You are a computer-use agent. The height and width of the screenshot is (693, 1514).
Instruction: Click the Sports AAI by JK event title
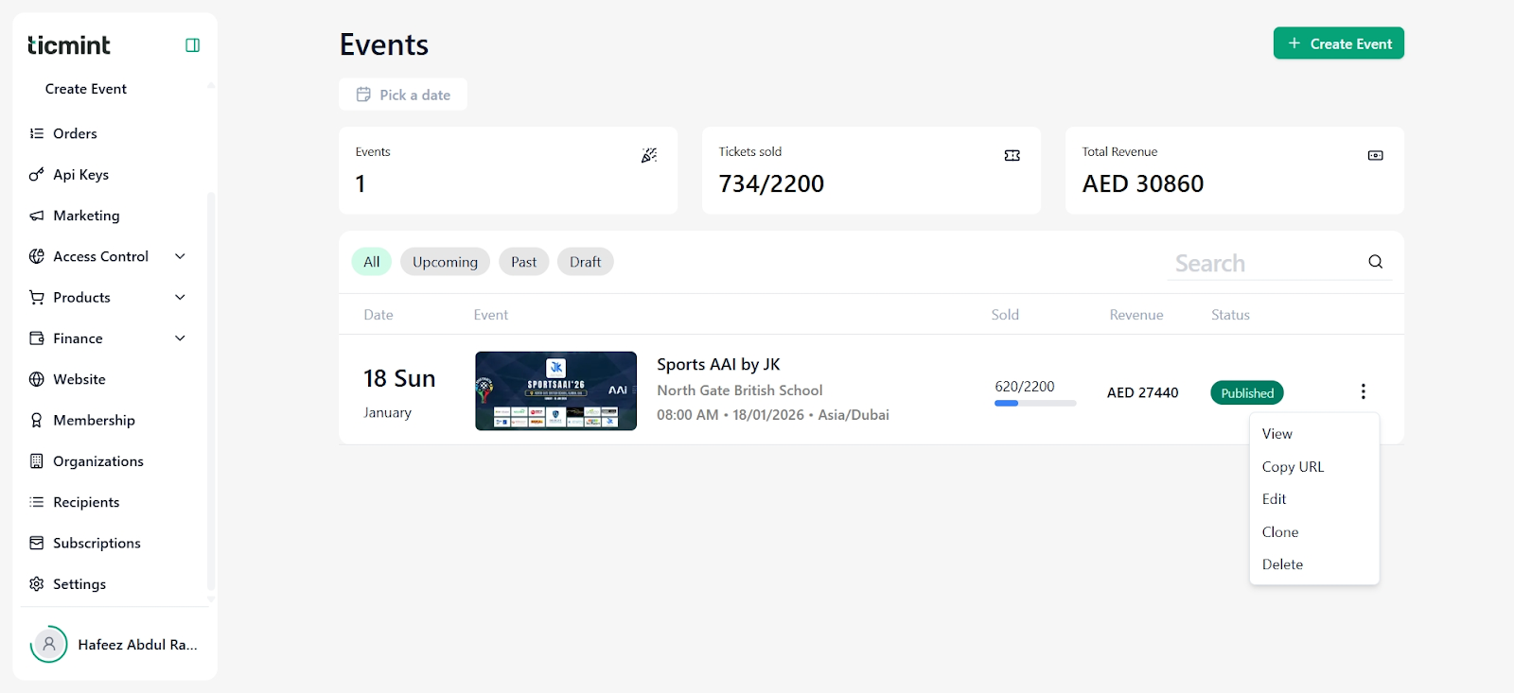[718, 365]
